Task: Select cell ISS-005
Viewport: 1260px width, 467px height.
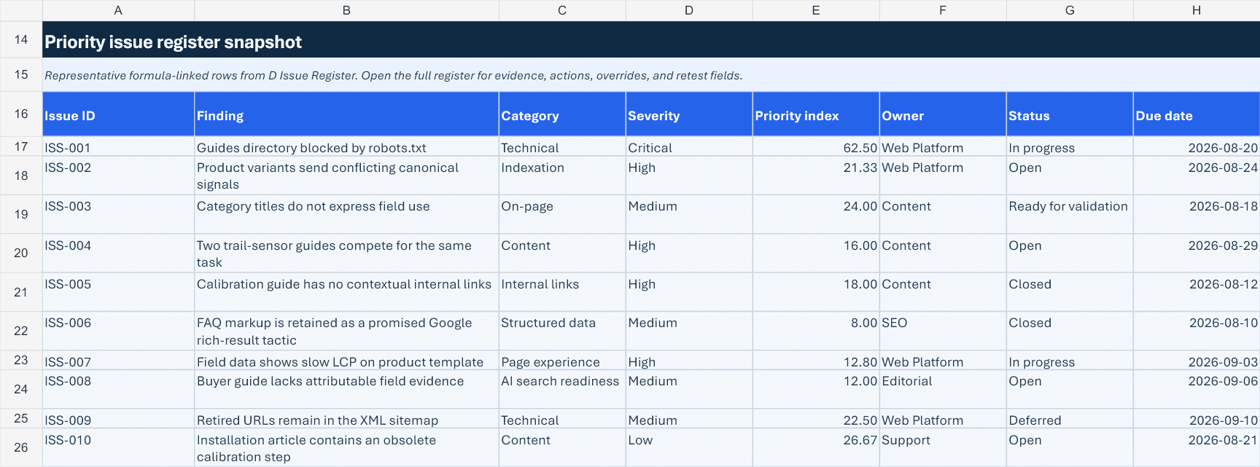Action: click(x=118, y=292)
